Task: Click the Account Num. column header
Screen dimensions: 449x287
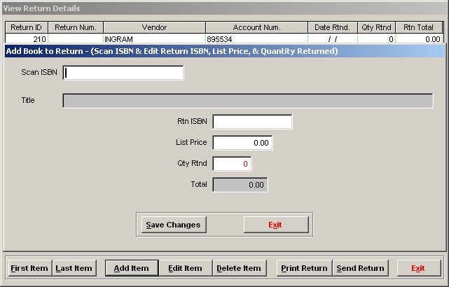Action: [257, 27]
